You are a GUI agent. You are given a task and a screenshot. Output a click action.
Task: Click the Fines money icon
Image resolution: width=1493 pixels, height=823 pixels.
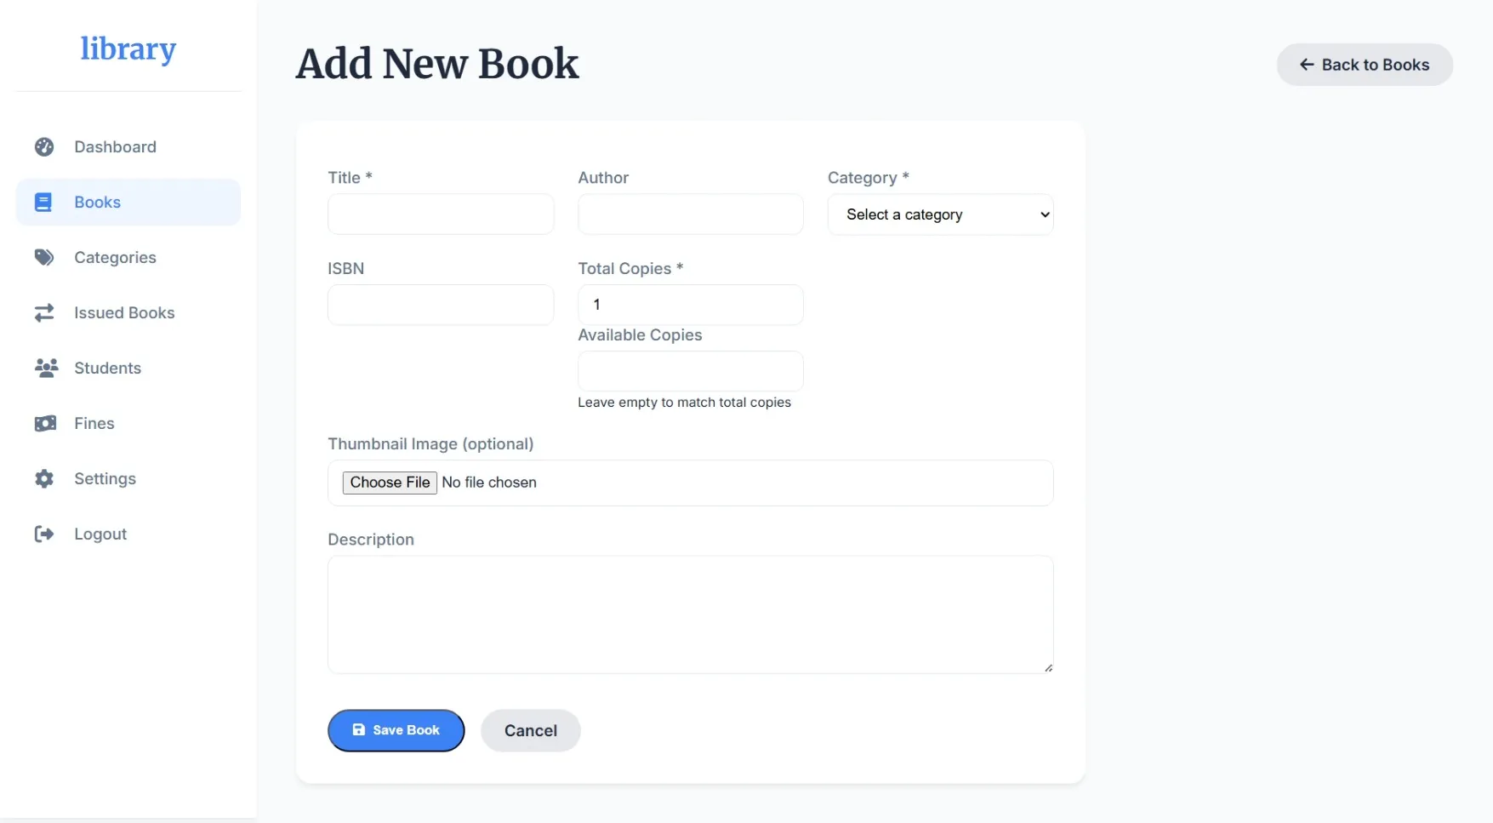click(x=44, y=423)
